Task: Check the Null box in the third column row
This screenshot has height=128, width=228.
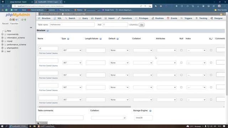Action: pyautogui.click(x=181, y=75)
